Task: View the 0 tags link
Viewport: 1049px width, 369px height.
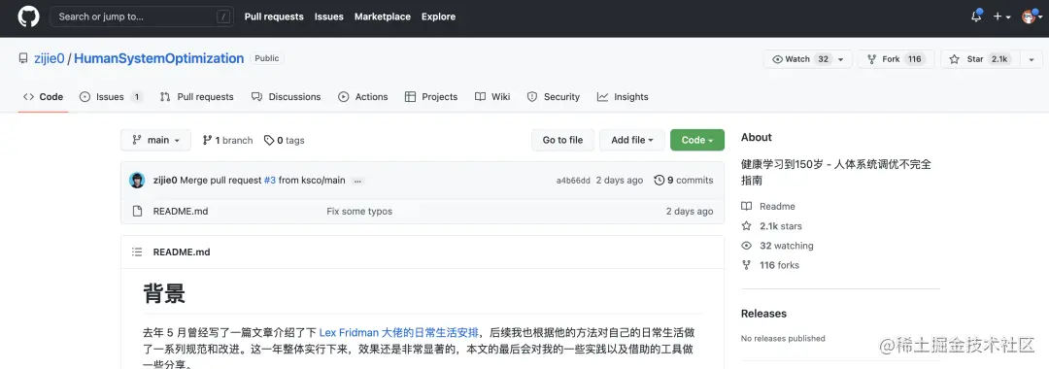Action: pyautogui.click(x=285, y=140)
